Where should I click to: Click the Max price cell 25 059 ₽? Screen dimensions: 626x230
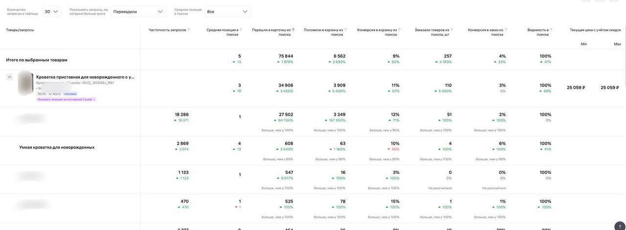point(610,88)
